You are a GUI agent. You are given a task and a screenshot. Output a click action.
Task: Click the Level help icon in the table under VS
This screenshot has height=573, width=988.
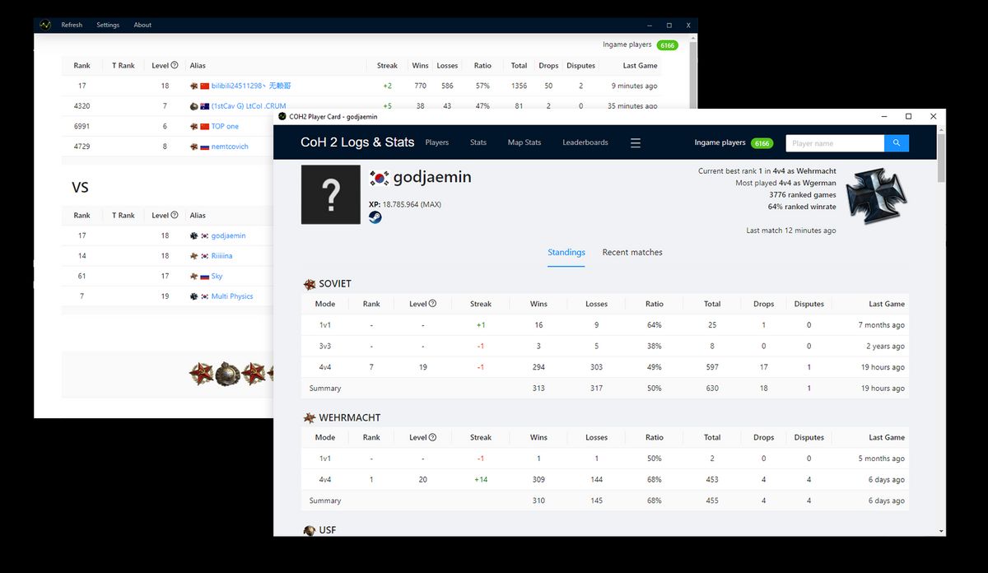(x=175, y=215)
